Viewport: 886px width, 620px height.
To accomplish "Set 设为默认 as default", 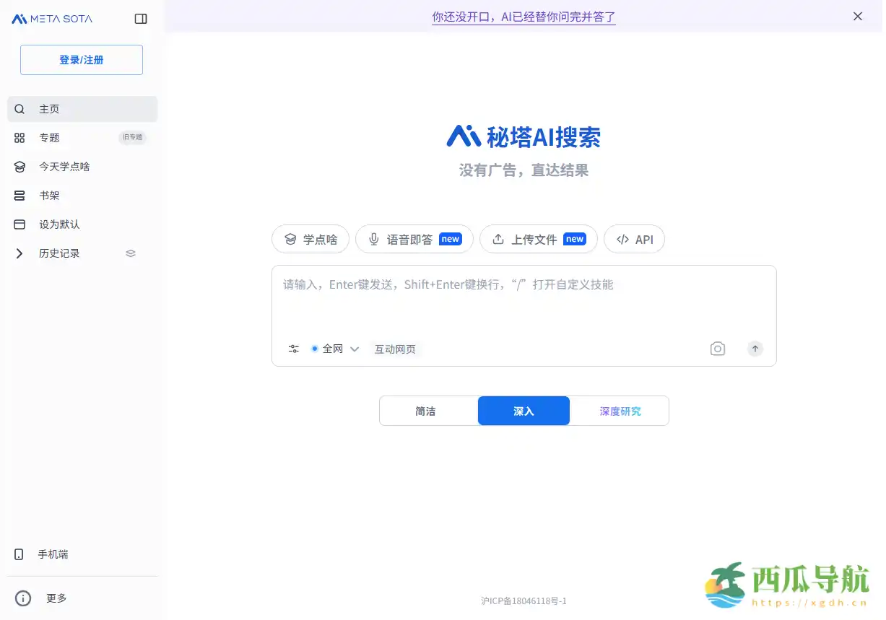I will click(59, 224).
